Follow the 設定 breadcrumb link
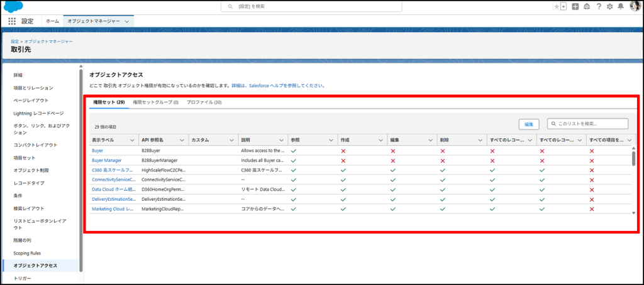Screen dimensions: 644x285 tap(15, 42)
